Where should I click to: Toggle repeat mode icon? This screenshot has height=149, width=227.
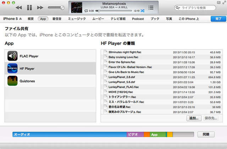point(86,11)
